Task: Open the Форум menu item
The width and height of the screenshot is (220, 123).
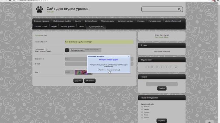Action: tap(78, 21)
